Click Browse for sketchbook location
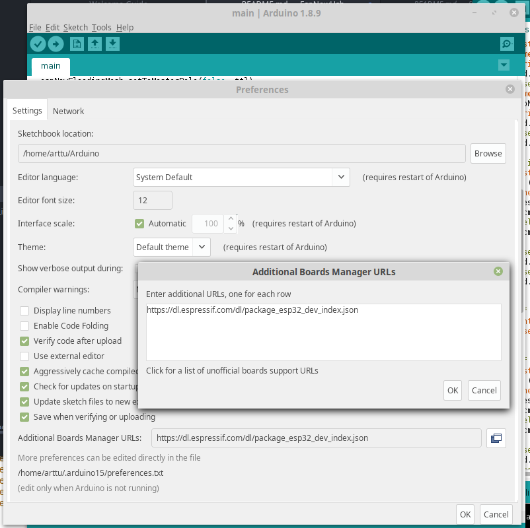This screenshot has height=528, width=530. 488,154
